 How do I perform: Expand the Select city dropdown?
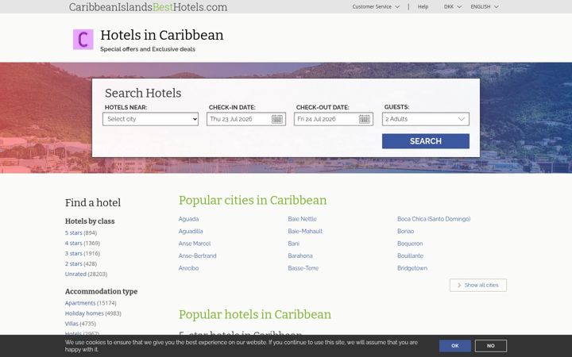[x=151, y=119]
